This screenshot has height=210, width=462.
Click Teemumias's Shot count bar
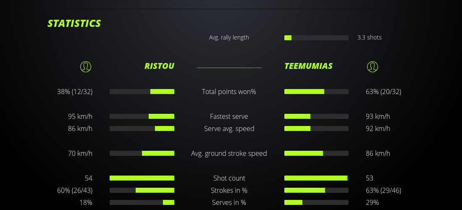coord(316,178)
